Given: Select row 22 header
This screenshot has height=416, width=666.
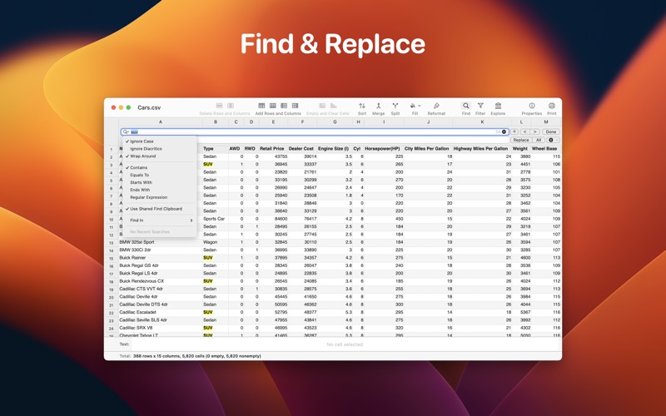Looking at the screenshot, I should coord(112,313).
